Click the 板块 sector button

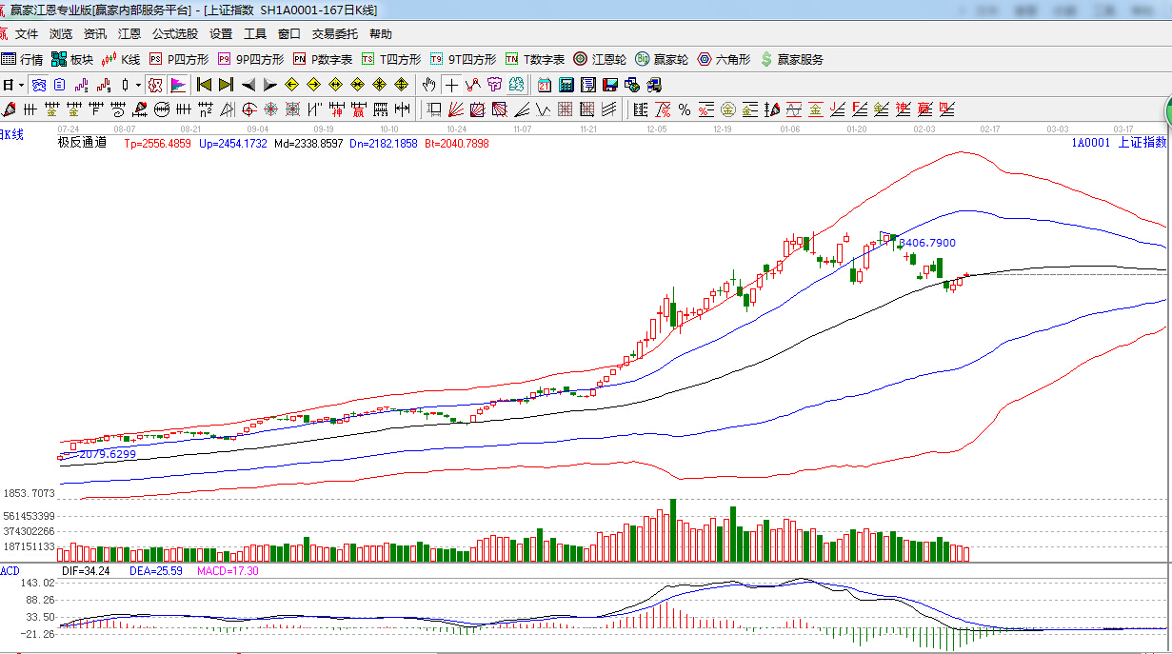pyautogui.click(x=73, y=59)
